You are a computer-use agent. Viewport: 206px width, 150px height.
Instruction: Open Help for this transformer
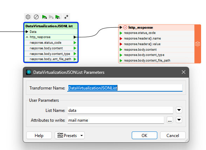(x=39, y=135)
